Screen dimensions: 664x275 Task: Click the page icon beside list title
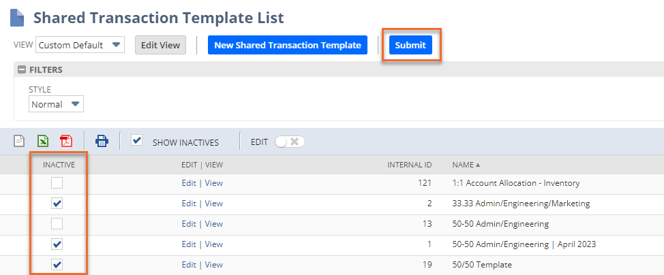click(17, 17)
